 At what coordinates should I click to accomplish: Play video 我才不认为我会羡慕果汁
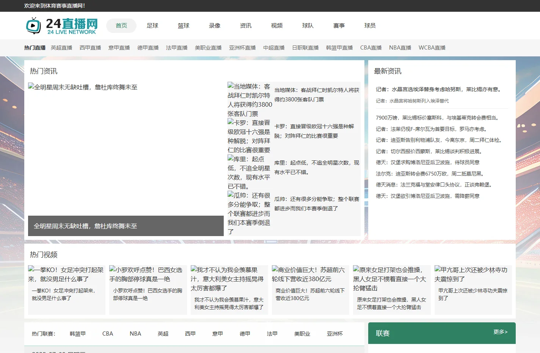point(229,290)
